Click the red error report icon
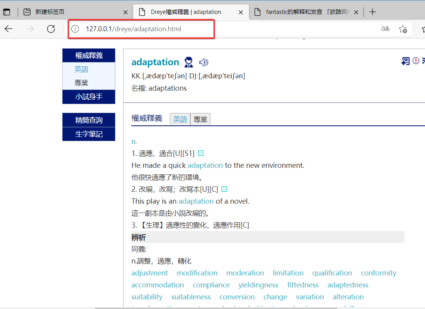The width and height of the screenshot is (425, 309). click(x=416, y=61)
